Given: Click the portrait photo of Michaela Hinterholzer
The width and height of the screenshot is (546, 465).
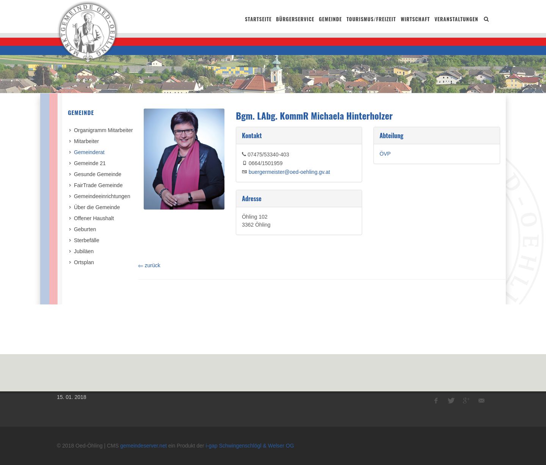Looking at the screenshot, I should click(184, 159).
